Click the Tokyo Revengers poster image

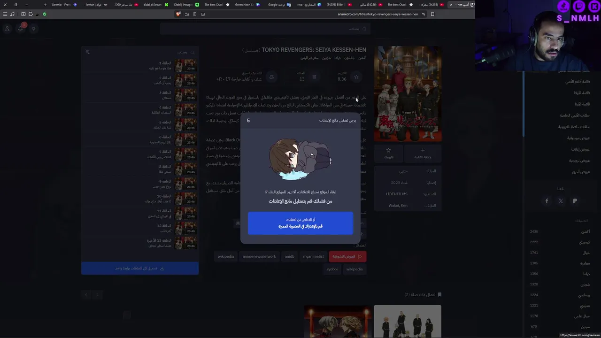[408, 93]
